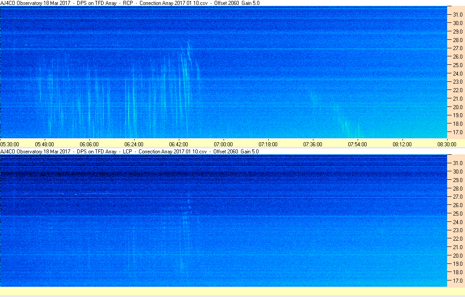Click the LCP spectrogram title line
This screenshot has width=465, height=297.
pyautogui.click(x=130, y=152)
